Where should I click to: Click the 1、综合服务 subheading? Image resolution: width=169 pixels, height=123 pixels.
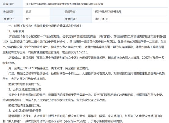pyautogui.click(x=16, y=31)
